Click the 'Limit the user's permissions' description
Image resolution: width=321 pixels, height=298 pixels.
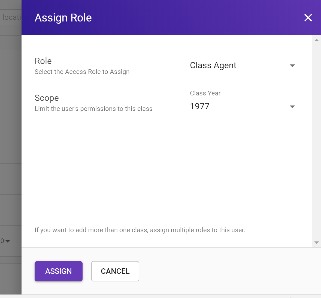pos(93,109)
